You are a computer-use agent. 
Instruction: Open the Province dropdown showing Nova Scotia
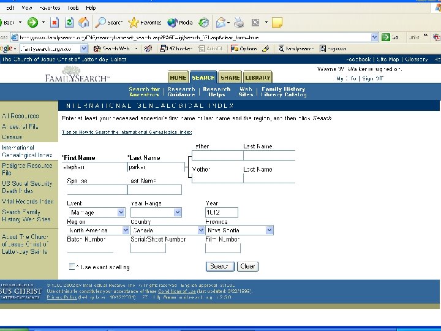tap(269, 230)
